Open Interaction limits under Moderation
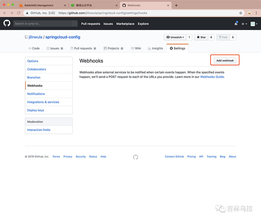This screenshot has width=261, height=220. (49, 130)
